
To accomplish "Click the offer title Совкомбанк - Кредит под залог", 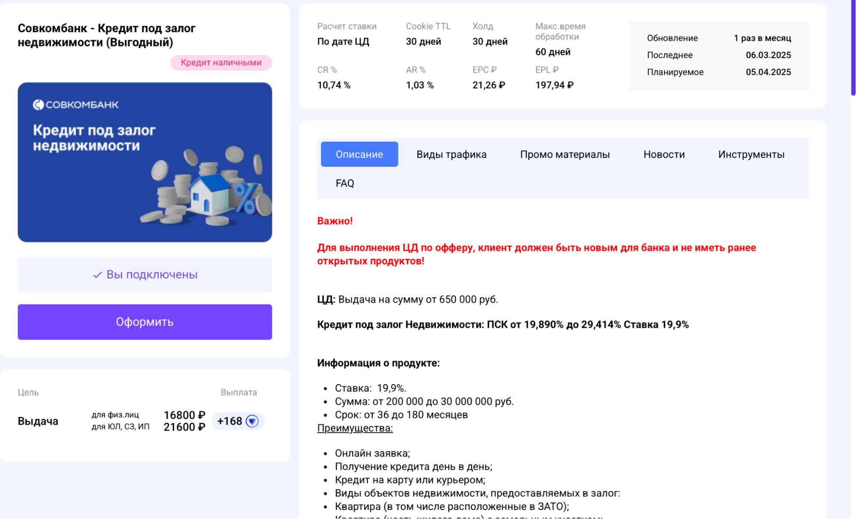I will tap(107, 35).
